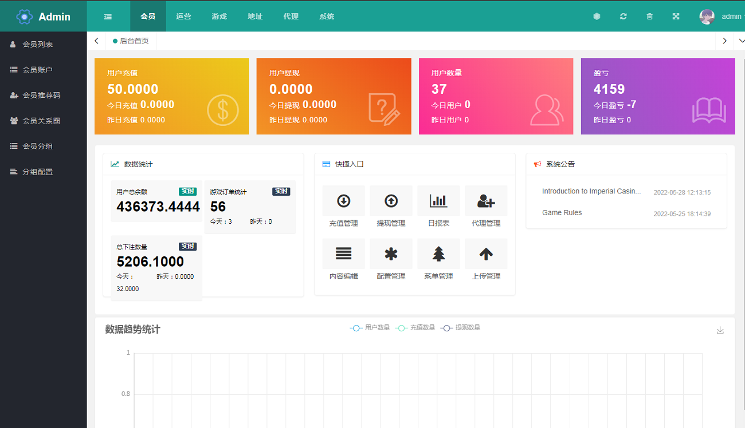Switch to the 运营 top menu
This screenshot has height=428, width=745.
(x=183, y=17)
